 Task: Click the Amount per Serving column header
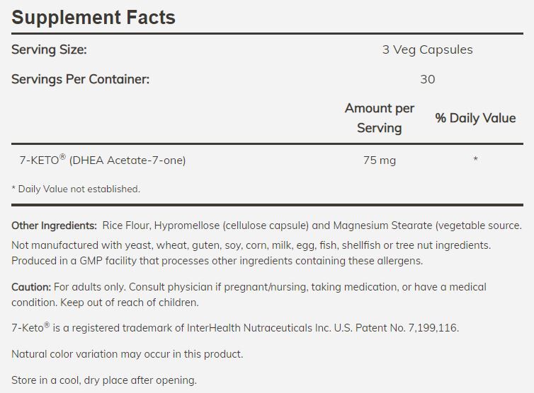pos(379,118)
